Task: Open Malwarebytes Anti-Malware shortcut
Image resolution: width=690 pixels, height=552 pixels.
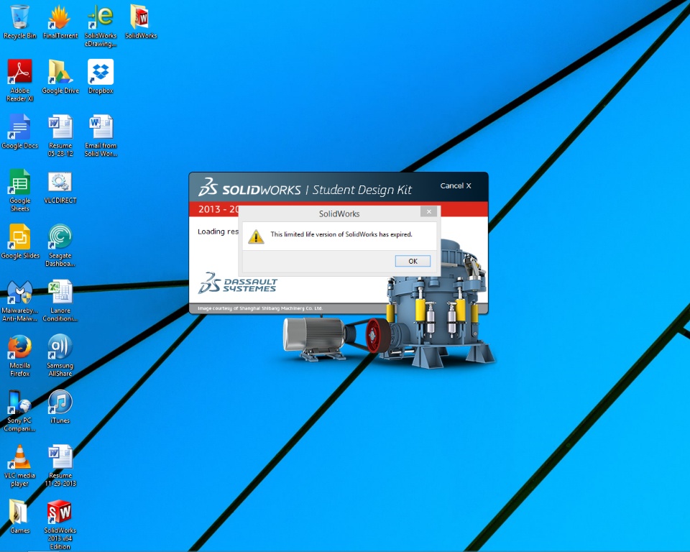Action: point(20,300)
